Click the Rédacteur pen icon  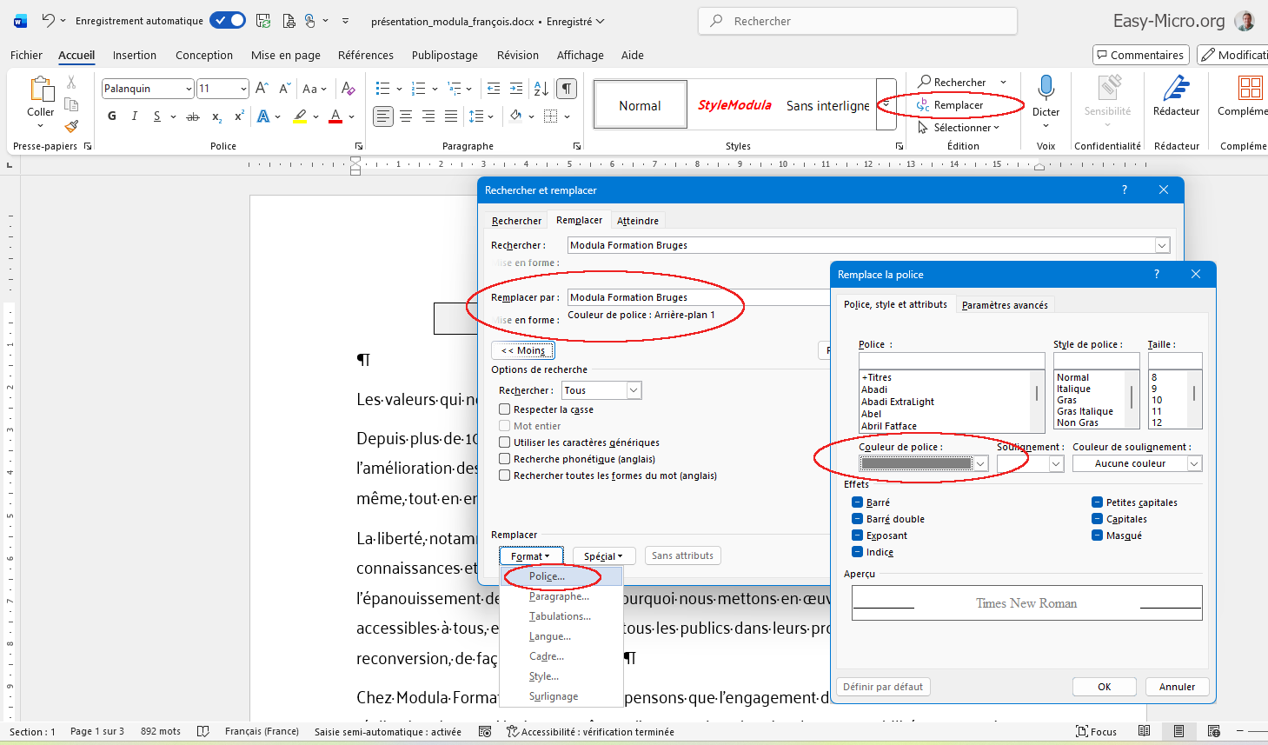[x=1176, y=88]
